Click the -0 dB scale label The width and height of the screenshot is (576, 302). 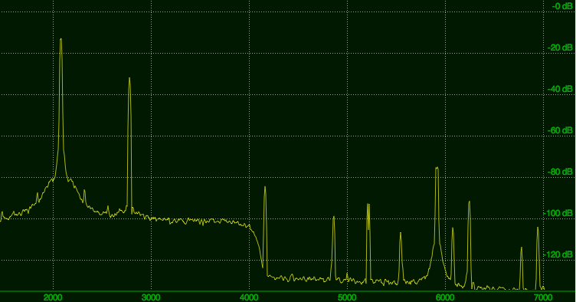562,6
